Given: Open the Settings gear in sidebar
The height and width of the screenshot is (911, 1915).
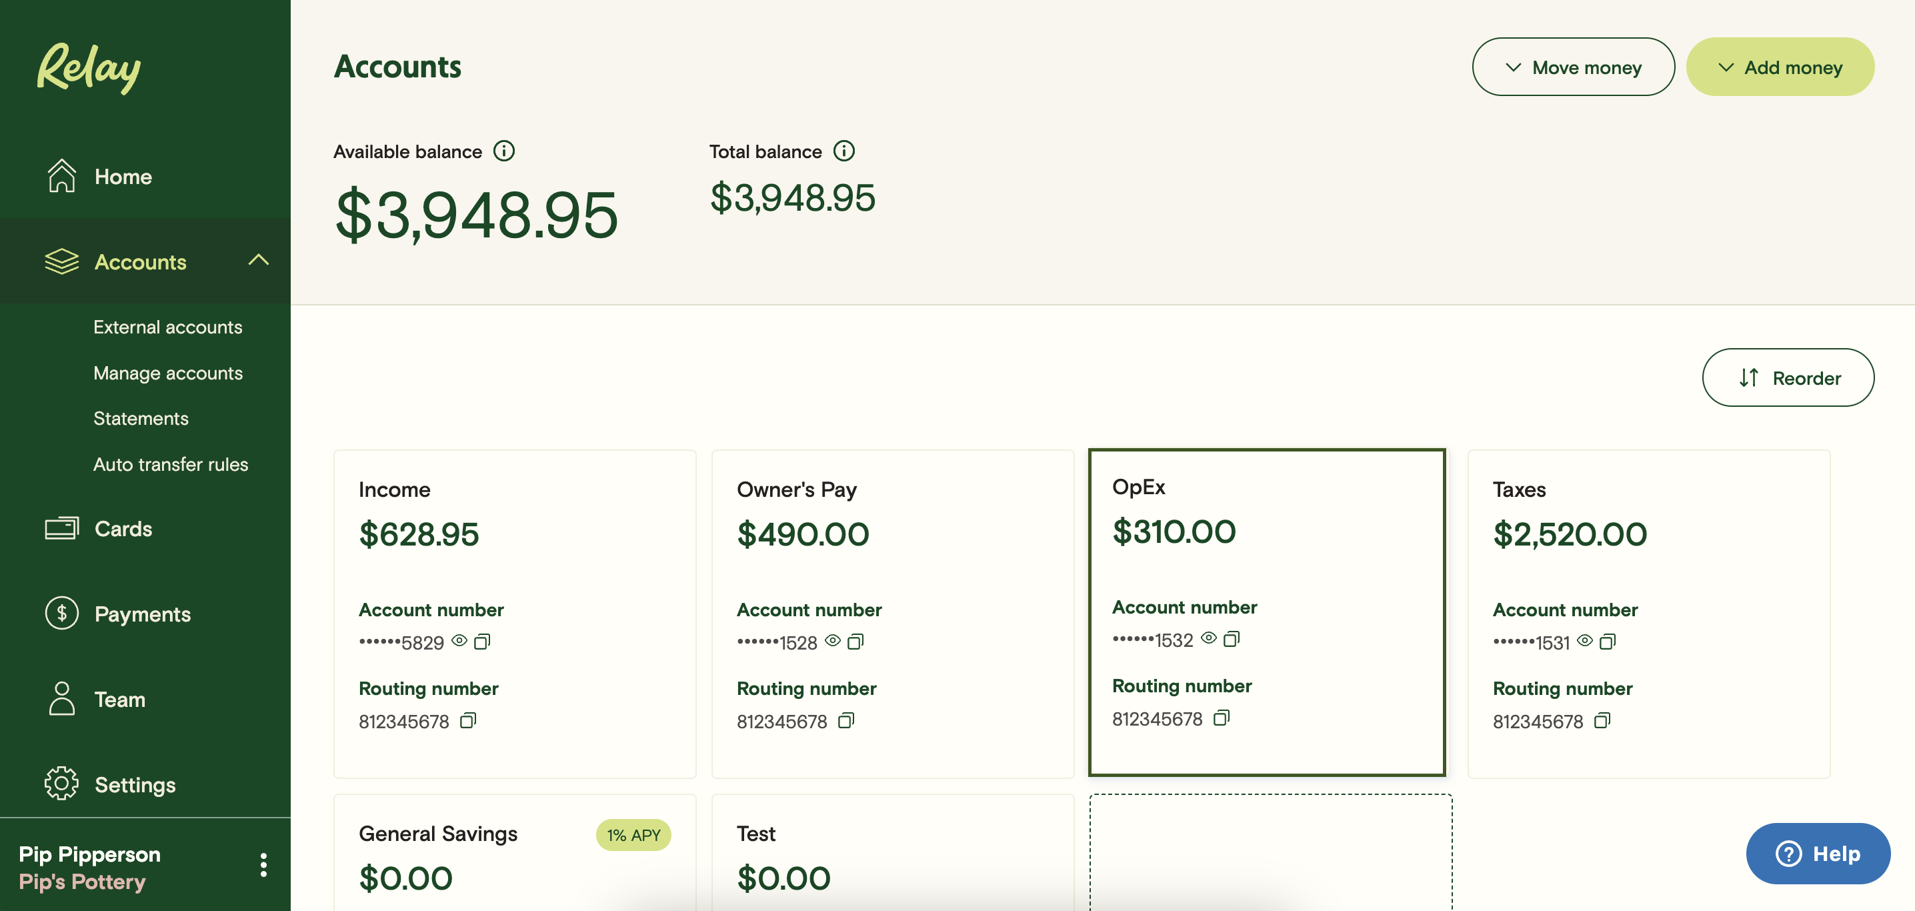Looking at the screenshot, I should (x=61, y=784).
